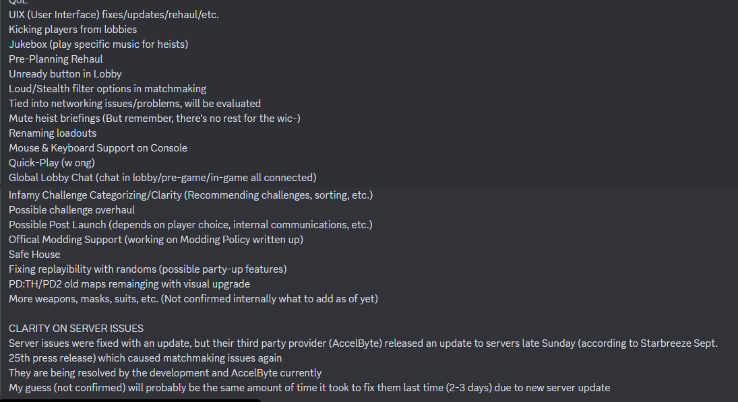Viewport: 738px width, 402px height.
Task: Click the Loud/Stealth filter options line
Action: (x=107, y=89)
